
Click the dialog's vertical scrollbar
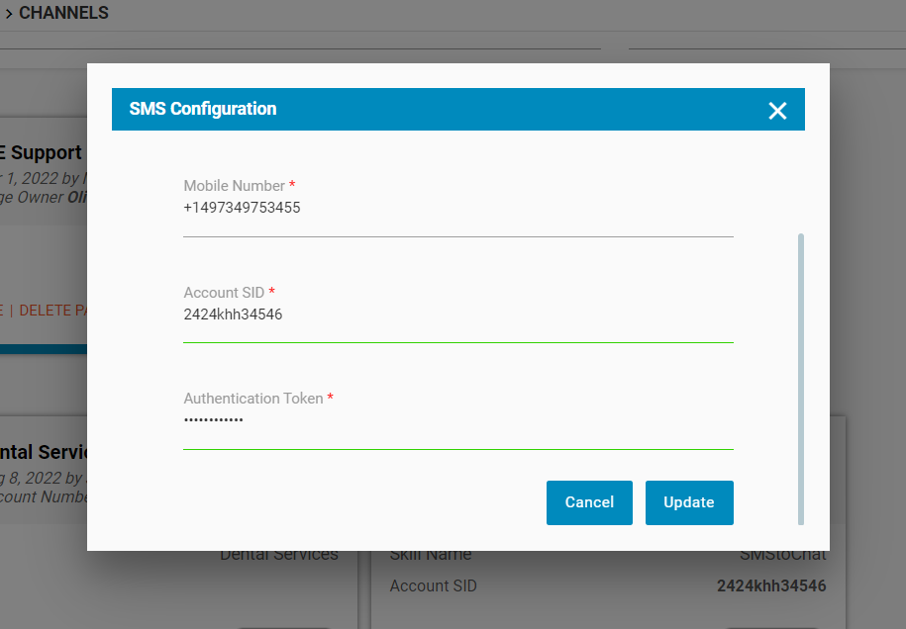800,378
